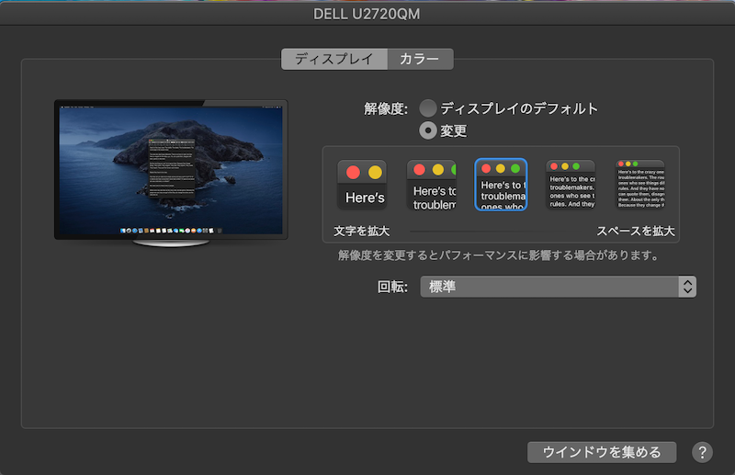The height and width of the screenshot is (475, 735).
Task: Click the 解像度: label
Action: (x=386, y=108)
